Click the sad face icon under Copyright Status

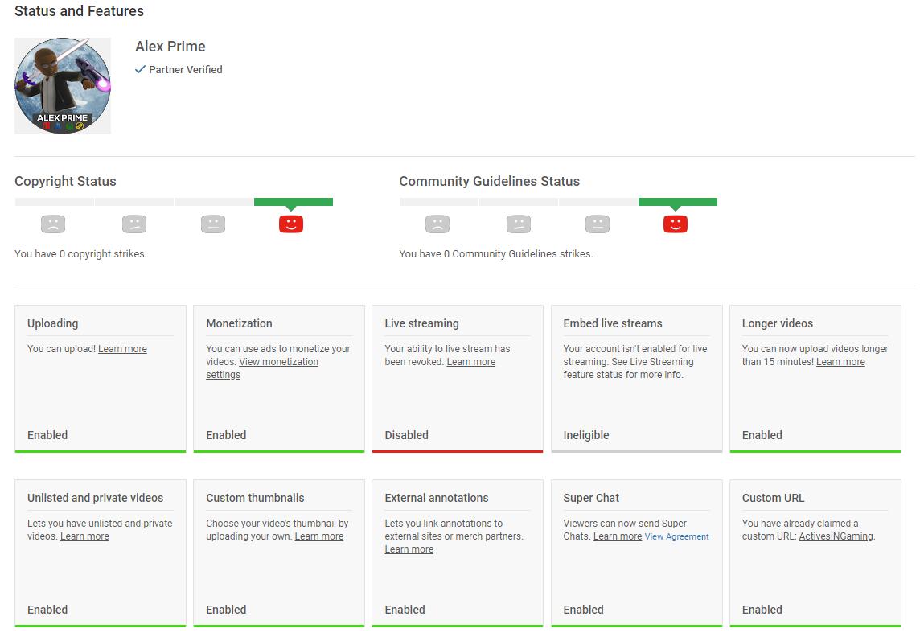pos(53,224)
